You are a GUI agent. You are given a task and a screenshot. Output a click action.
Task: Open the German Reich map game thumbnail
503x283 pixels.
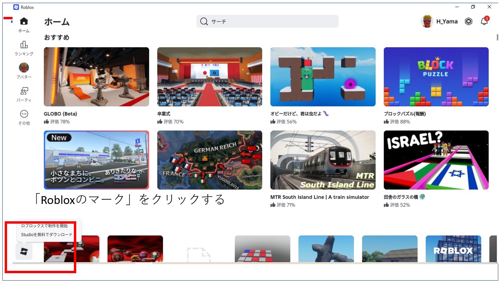(x=210, y=160)
